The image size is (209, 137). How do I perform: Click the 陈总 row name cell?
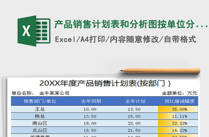(x=40, y=116)
